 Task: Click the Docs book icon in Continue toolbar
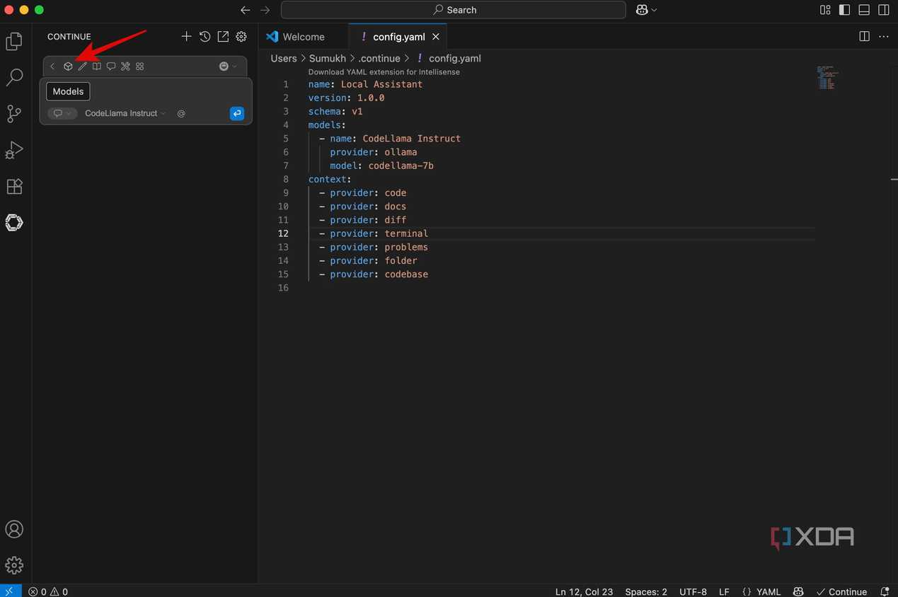click(97, 66)
